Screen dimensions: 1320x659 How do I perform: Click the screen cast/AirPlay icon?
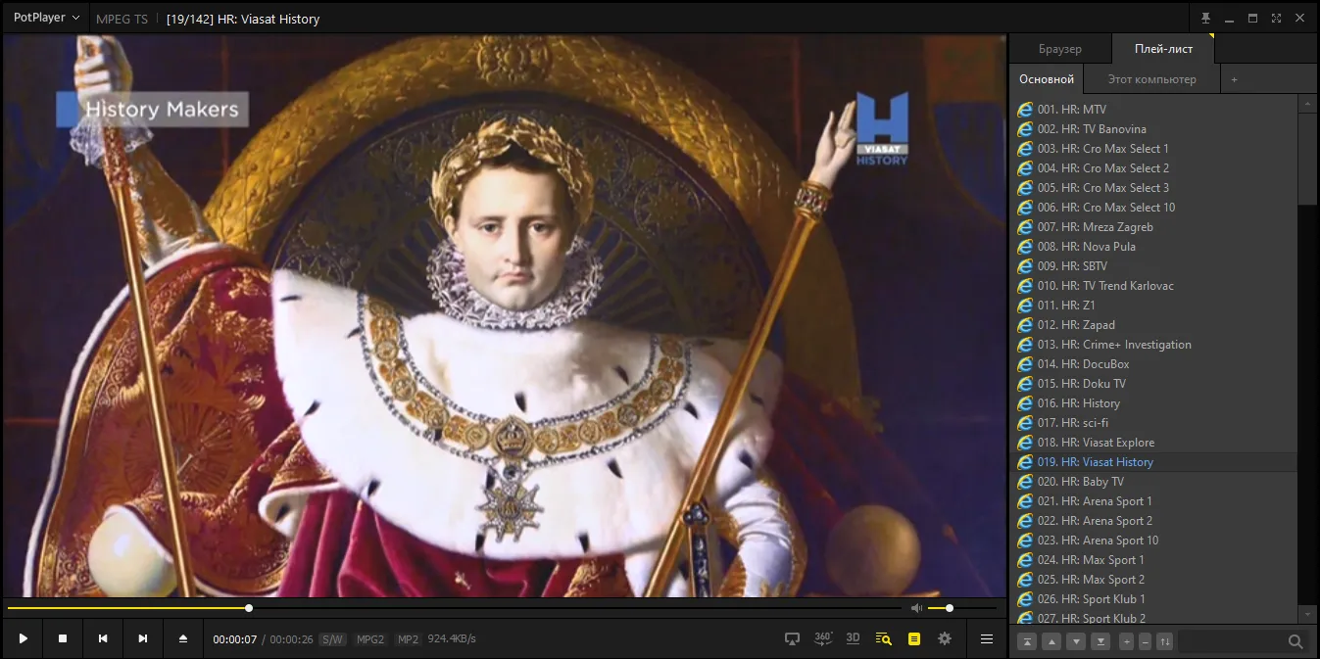792,638
